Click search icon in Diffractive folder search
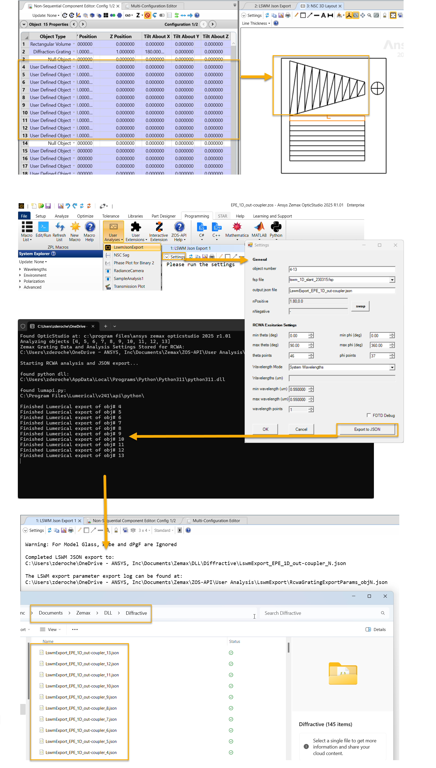 click(x=383, y=613)
